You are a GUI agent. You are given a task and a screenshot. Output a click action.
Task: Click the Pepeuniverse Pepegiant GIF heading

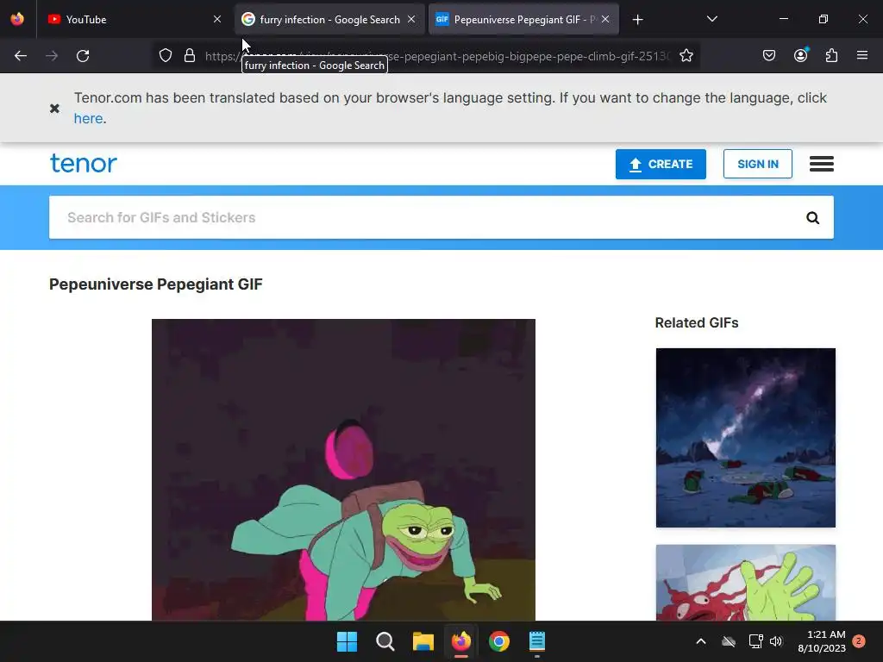[x=156, y=284]
